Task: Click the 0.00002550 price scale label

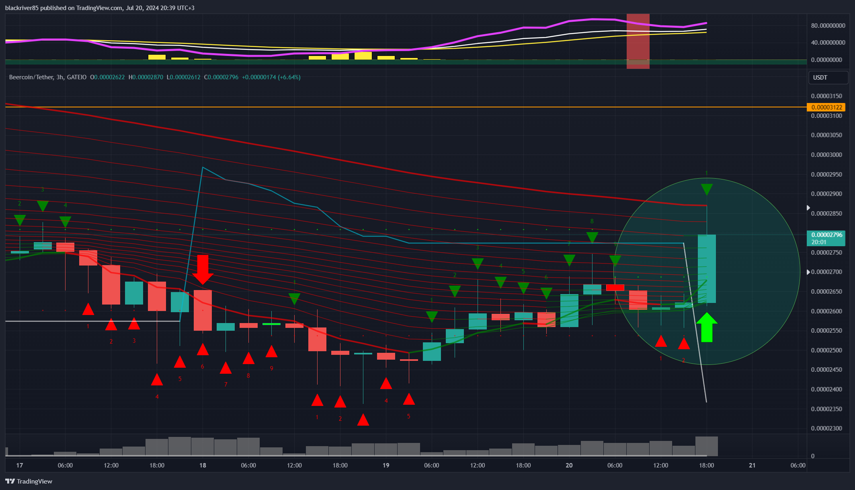Action: pos(826,331)
